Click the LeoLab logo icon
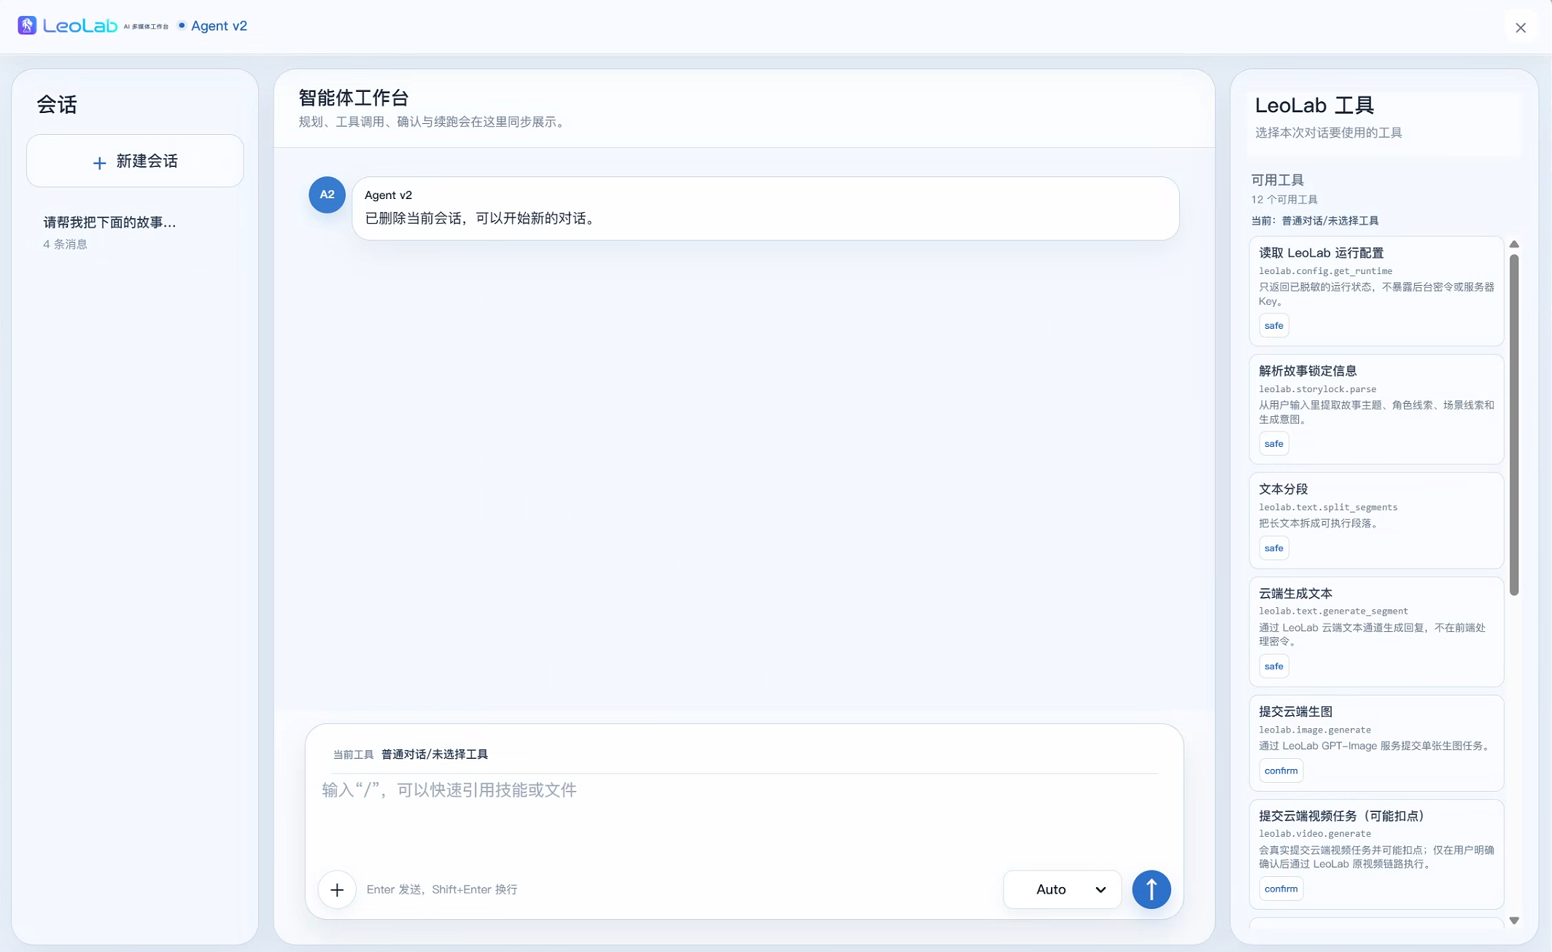The image size is (1552, 952). tap(27, 26)
